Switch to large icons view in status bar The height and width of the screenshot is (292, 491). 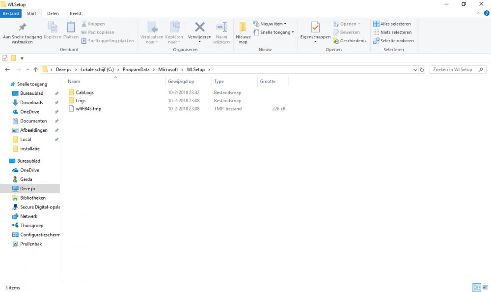coord(485,288)
